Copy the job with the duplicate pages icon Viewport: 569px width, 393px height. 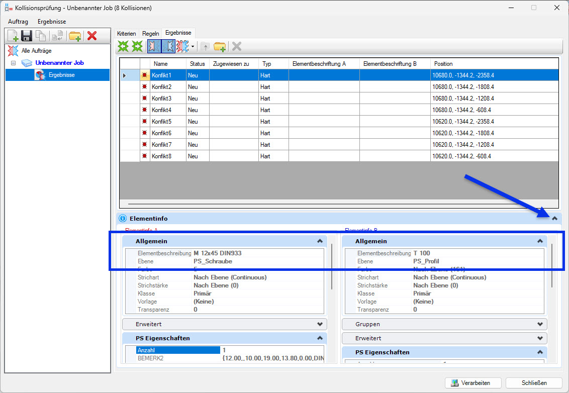tap(41, 36)
